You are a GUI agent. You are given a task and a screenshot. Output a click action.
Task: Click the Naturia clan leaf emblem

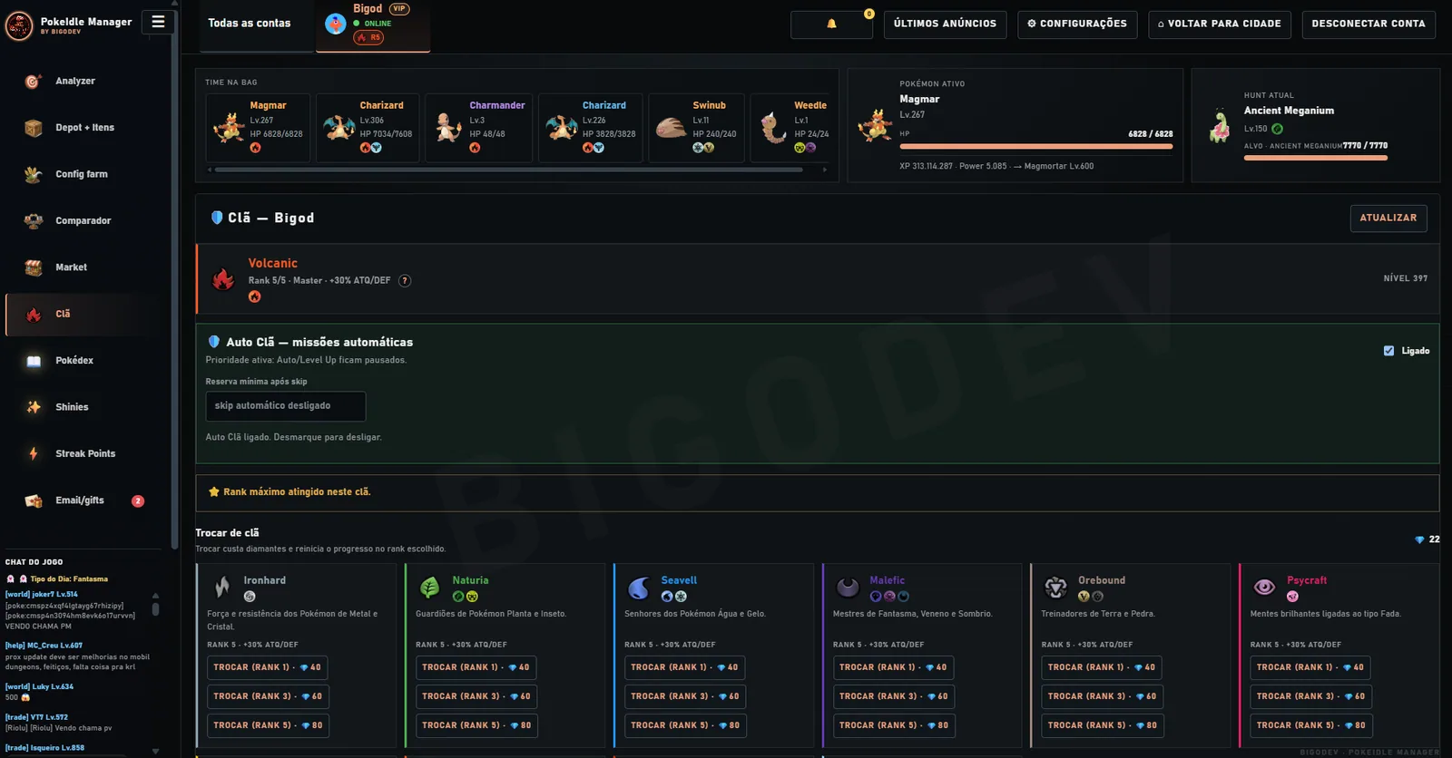(x=430, y=588)
